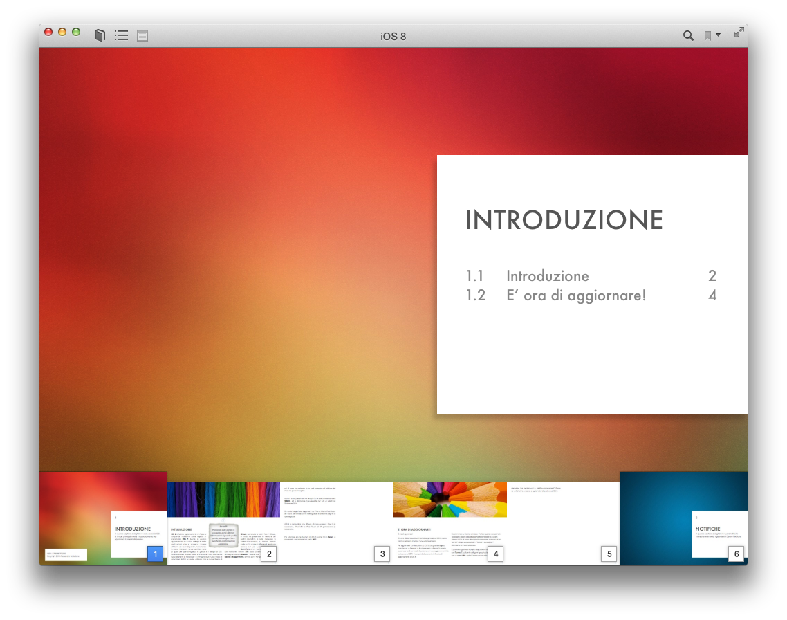787x620 pixels.
Task: Click the INTRODUZIONE chapter heading
Action: click(564, 220)
